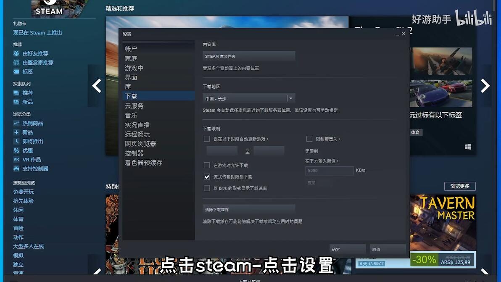Click the discovery queue 推荐 icon

coord(16,93)
